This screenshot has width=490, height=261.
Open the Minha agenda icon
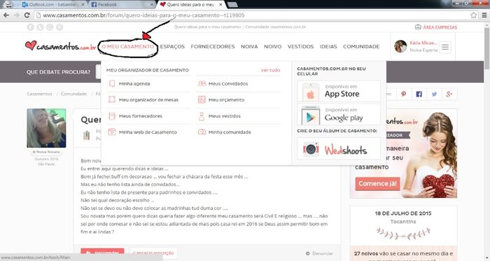tap(112, 84)
